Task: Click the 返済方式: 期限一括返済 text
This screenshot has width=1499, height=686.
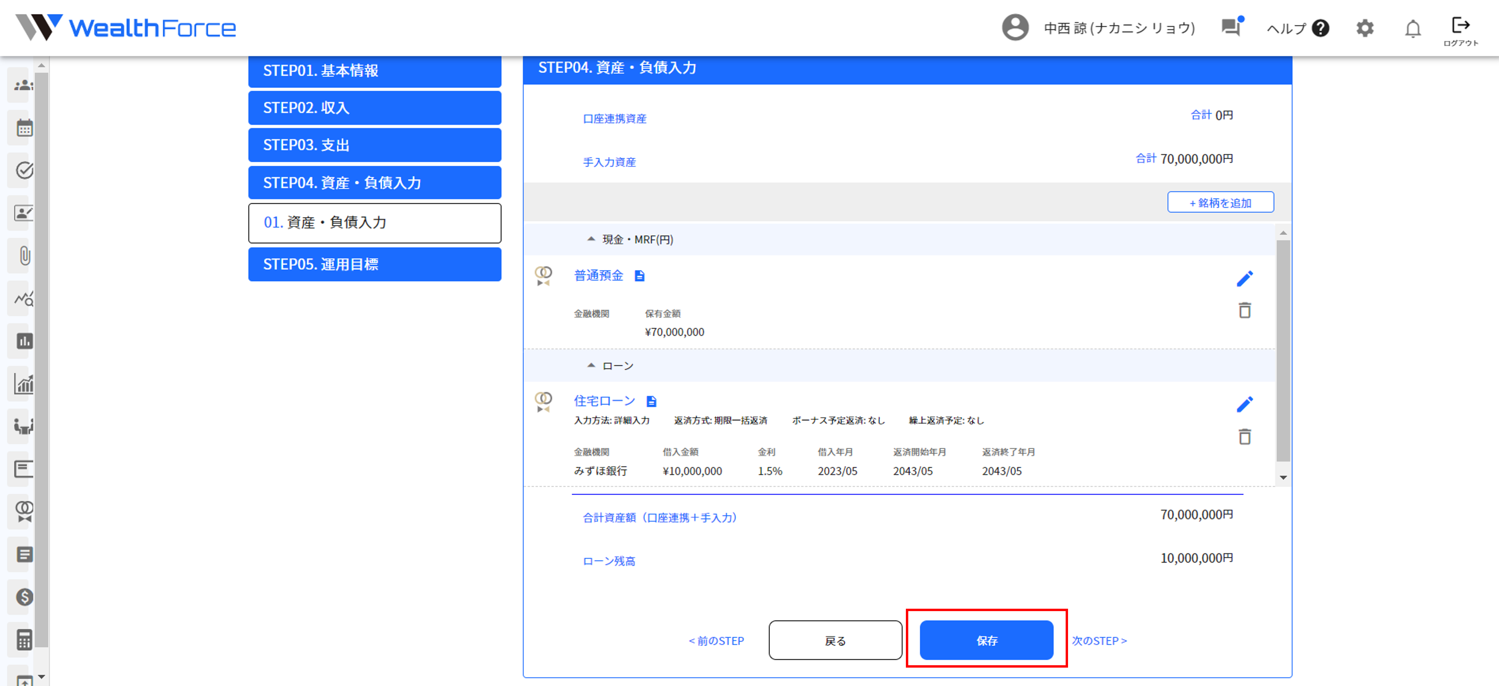Action: [721, 420]
